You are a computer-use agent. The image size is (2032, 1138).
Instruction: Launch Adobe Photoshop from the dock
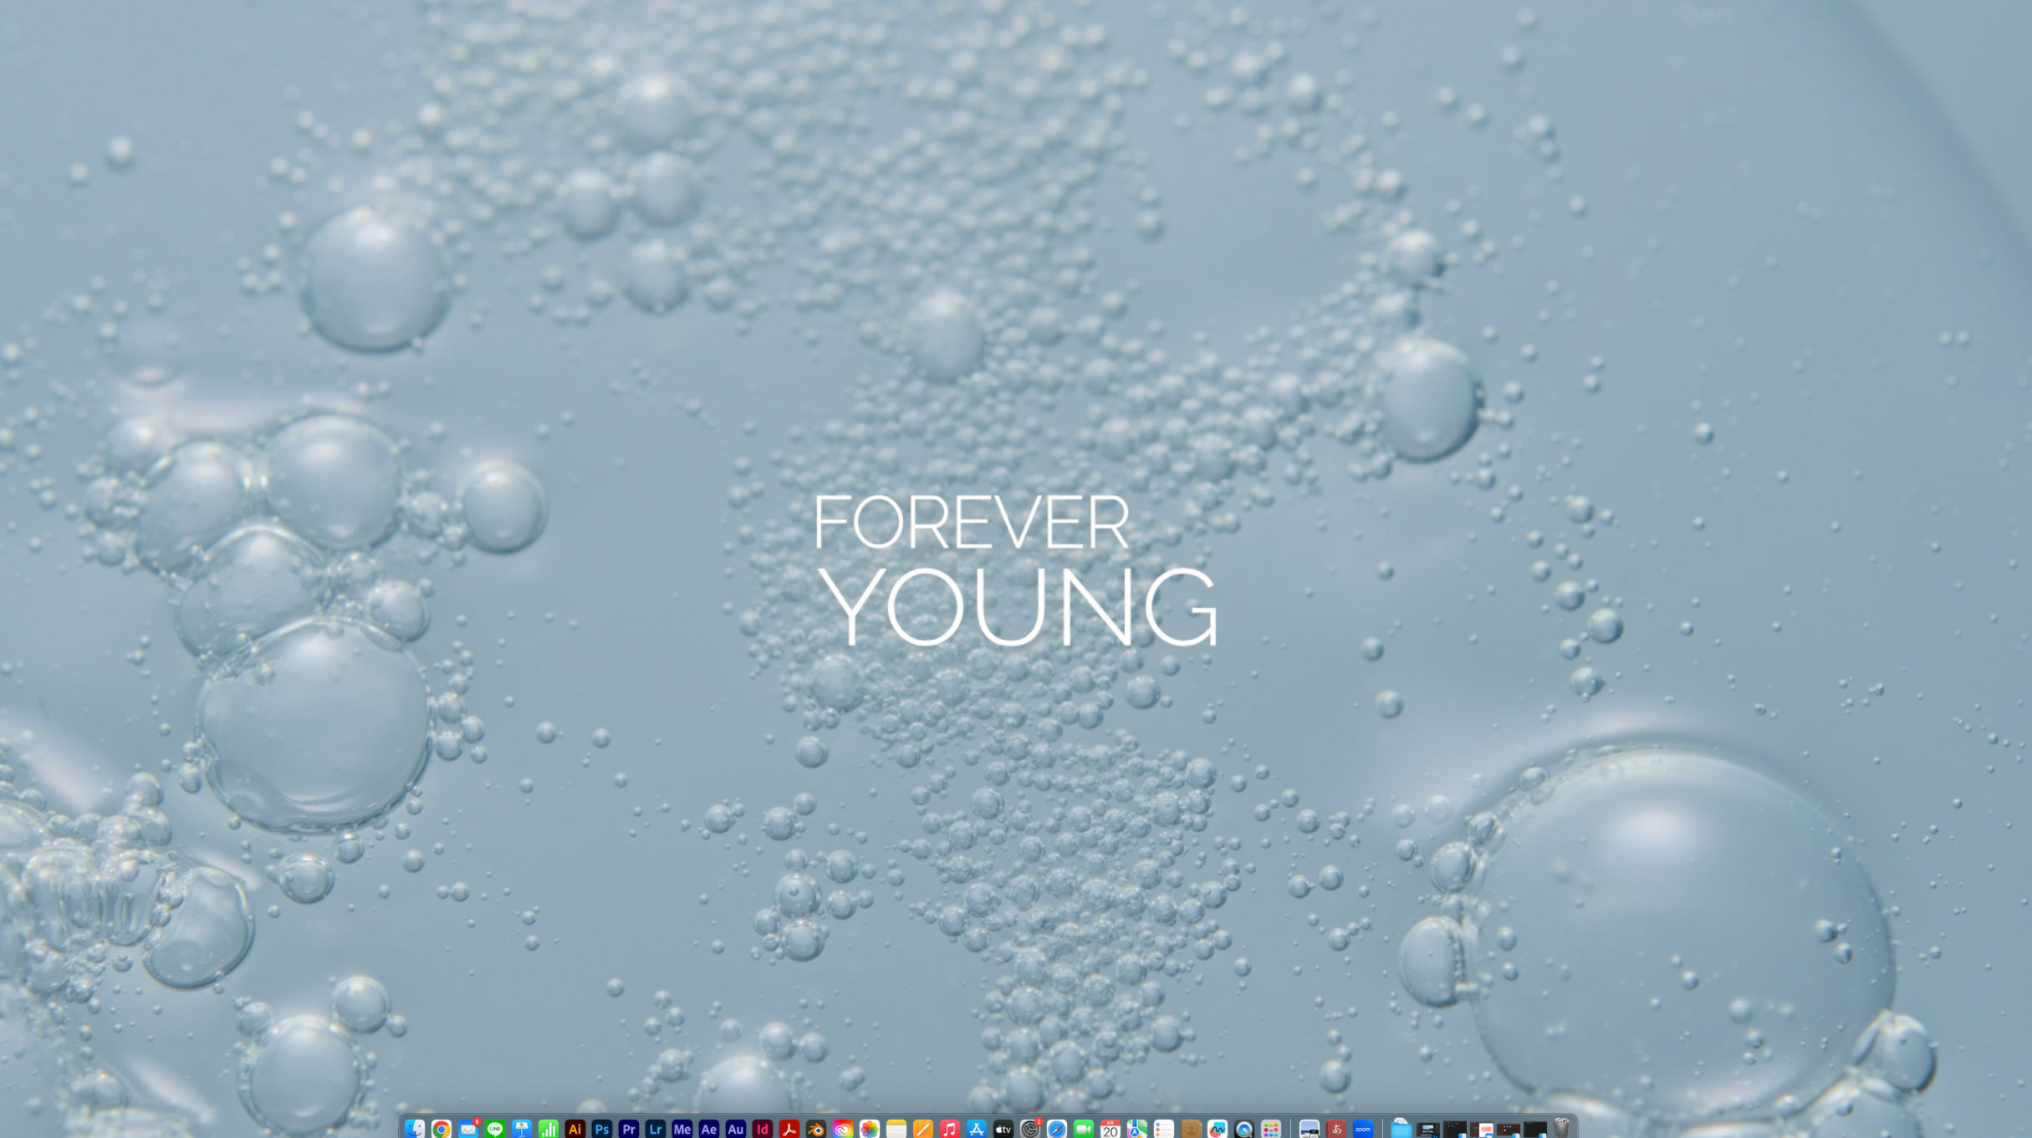pyautogui.click(x=602, y=1129)
